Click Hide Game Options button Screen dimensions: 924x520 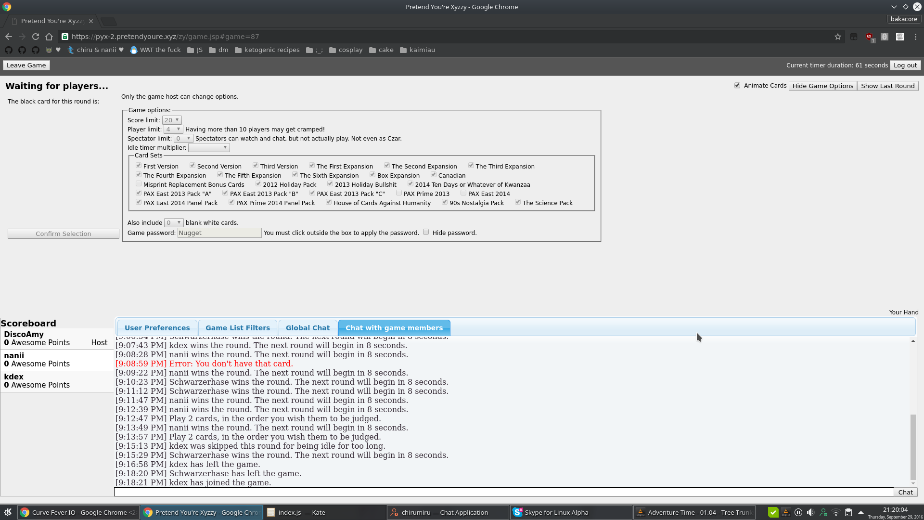coord(822,86)
